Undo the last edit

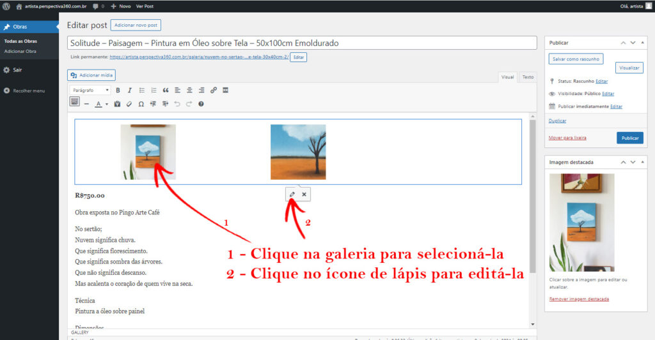(177, 104)
